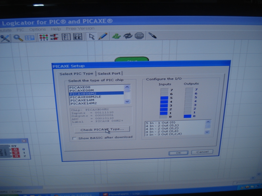Select PICAXE08M2 in chip list
The image size is (262, 196).
coord(96,94)
